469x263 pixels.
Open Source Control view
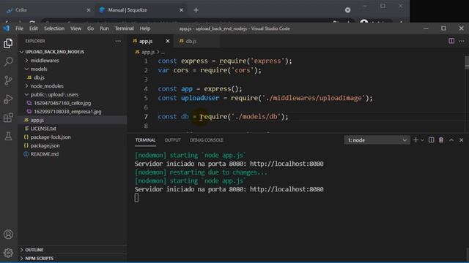click(x=8, y=80)
